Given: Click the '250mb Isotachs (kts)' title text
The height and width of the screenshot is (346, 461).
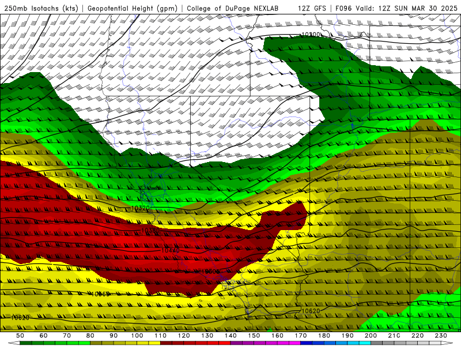Looking at the screenshot, I should click(x=41, y=9).
